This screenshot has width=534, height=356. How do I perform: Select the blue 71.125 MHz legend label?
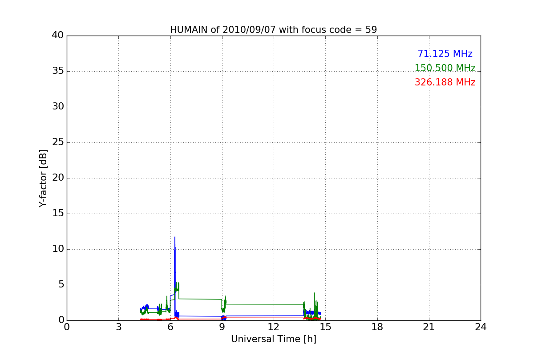[445, 54]
